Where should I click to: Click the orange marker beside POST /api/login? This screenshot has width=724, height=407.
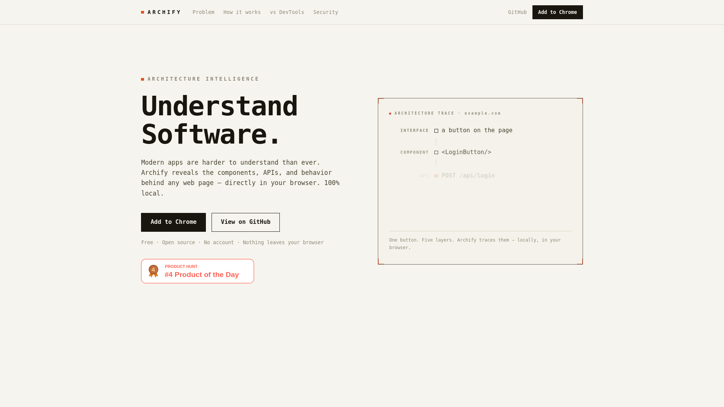(x=436, y=176)
